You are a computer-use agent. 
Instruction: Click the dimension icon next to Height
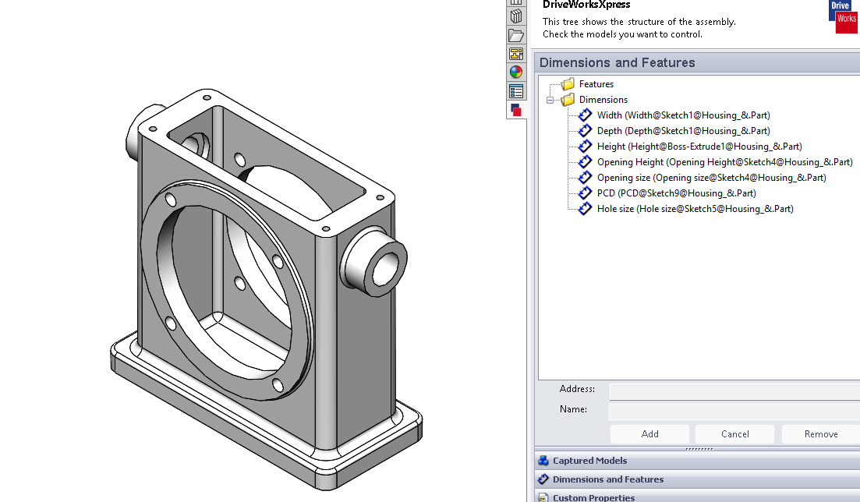[x=585, y=146]
